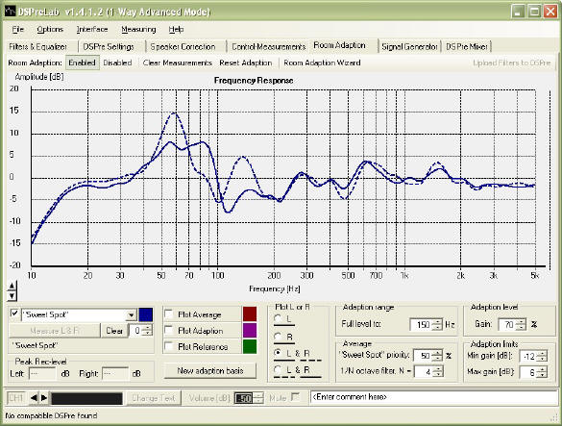Increase Full level to Hz stepper

437,321
